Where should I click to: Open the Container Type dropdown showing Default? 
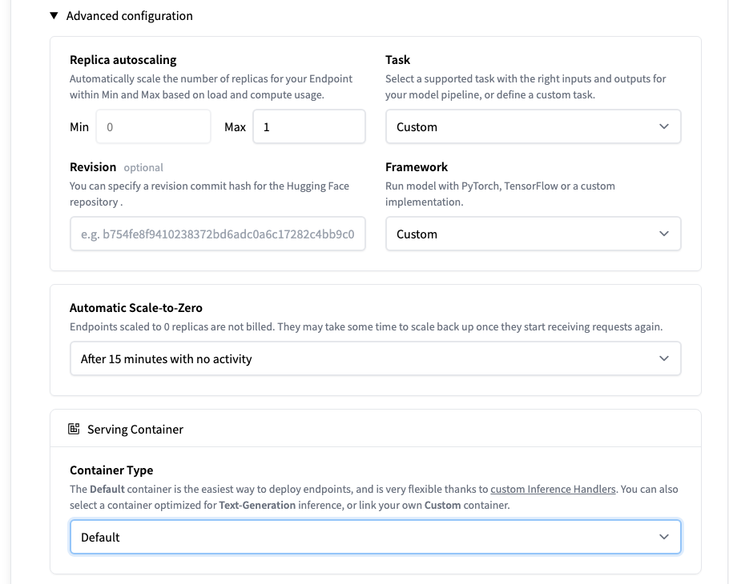click(x=375, y=537)
